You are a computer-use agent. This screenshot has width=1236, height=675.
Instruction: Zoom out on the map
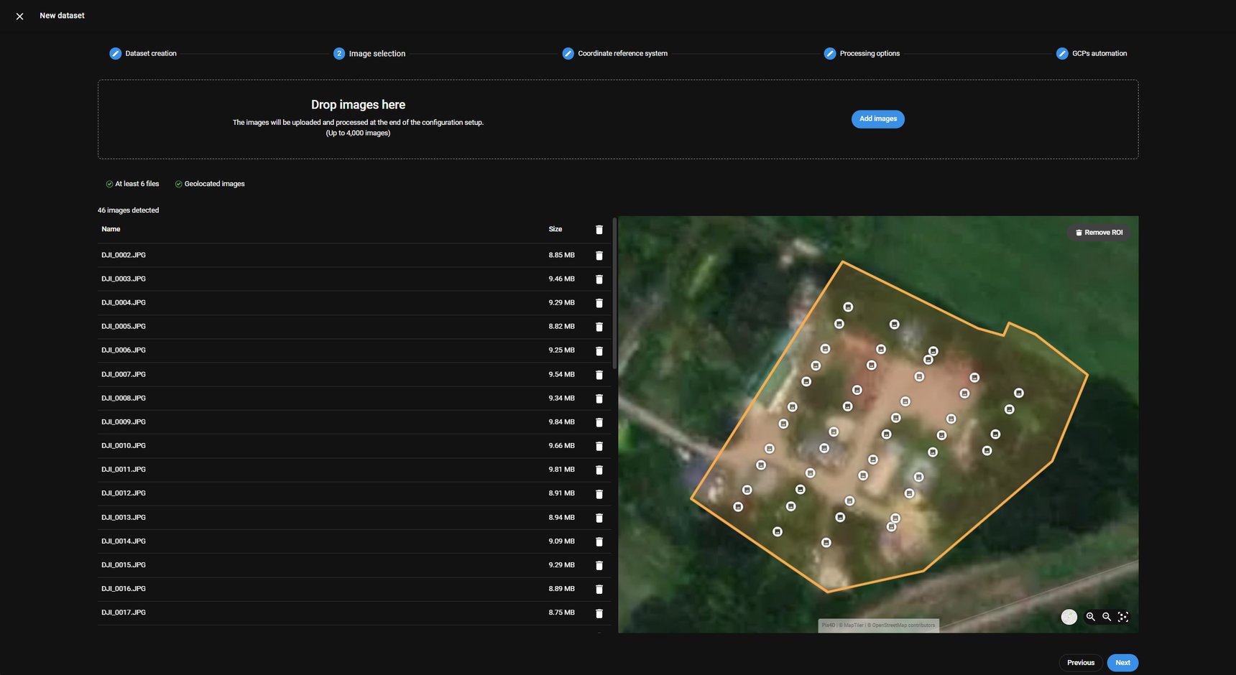pos(1107,617)
